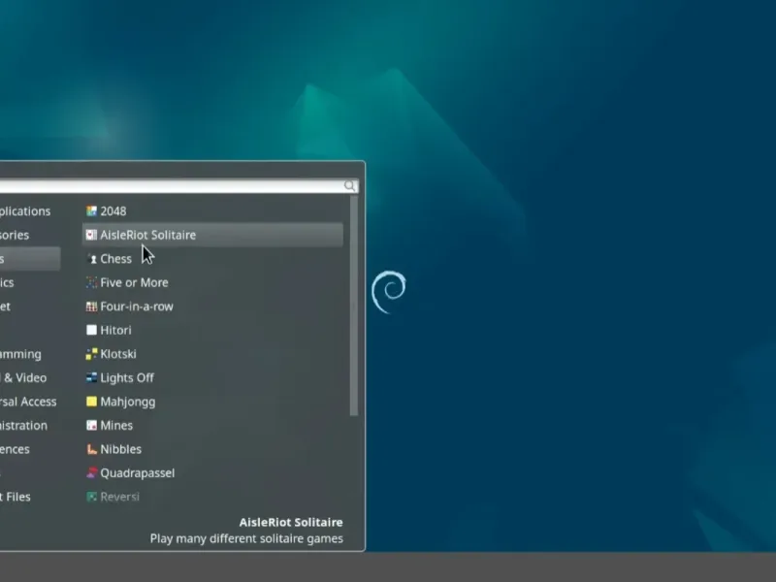Launch the 2048 game icon
The image size is (776, 582).
click(91, 211)
